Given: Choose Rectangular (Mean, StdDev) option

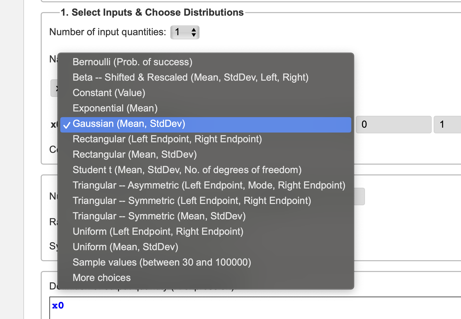Looking at the screenshot, I should click(134, 155).
